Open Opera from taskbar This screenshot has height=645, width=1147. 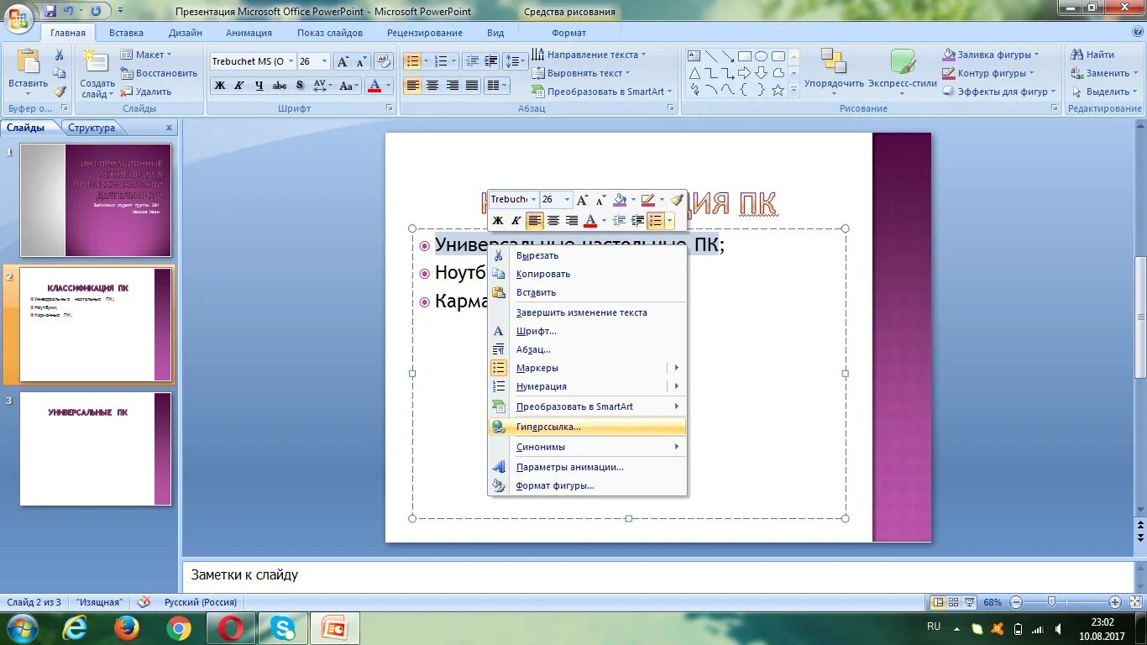pyautogui.click(x=231, y=627)
